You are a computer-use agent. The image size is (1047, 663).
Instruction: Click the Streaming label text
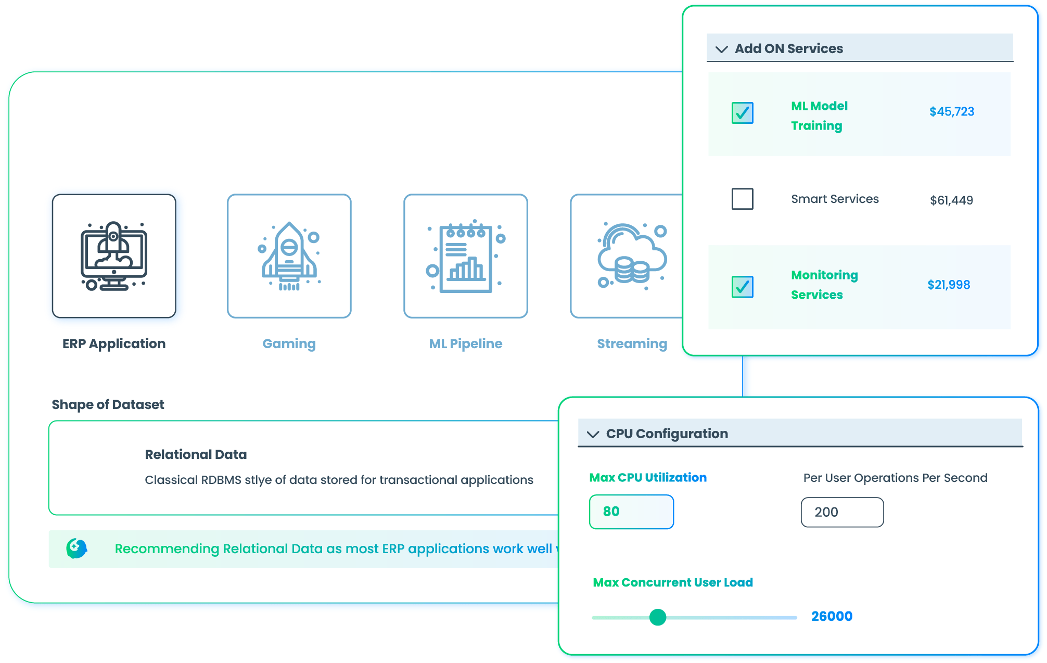[632, 343]
